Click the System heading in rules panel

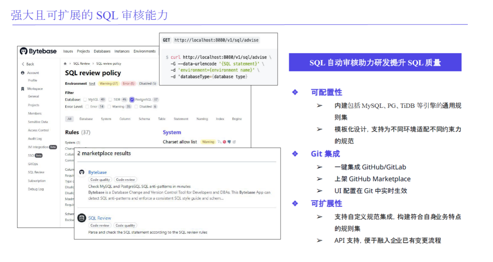click(172, 132)
